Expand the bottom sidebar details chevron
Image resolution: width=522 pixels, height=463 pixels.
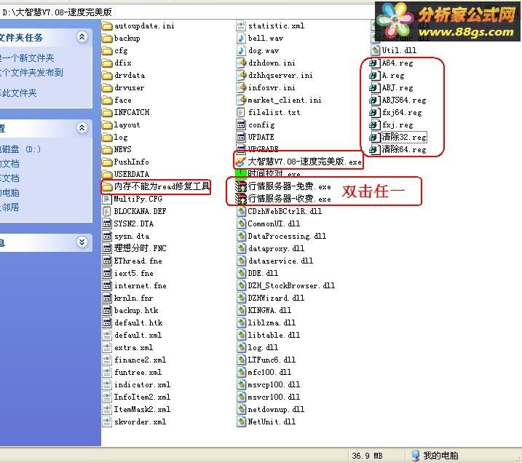82,242
